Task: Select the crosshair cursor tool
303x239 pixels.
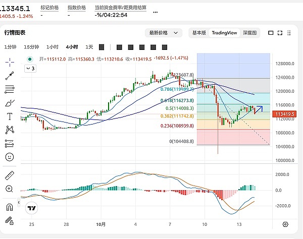Action: click(x=10, y=62)
